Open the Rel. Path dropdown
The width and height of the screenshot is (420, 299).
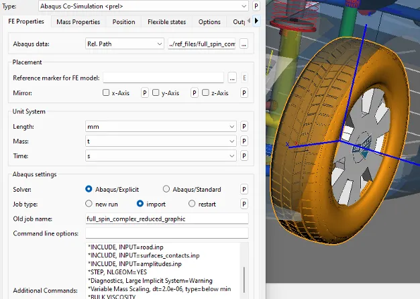pos(158,44)
